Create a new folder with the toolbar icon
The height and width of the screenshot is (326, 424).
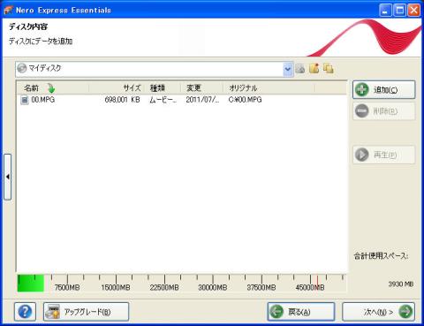pos(314,69)
